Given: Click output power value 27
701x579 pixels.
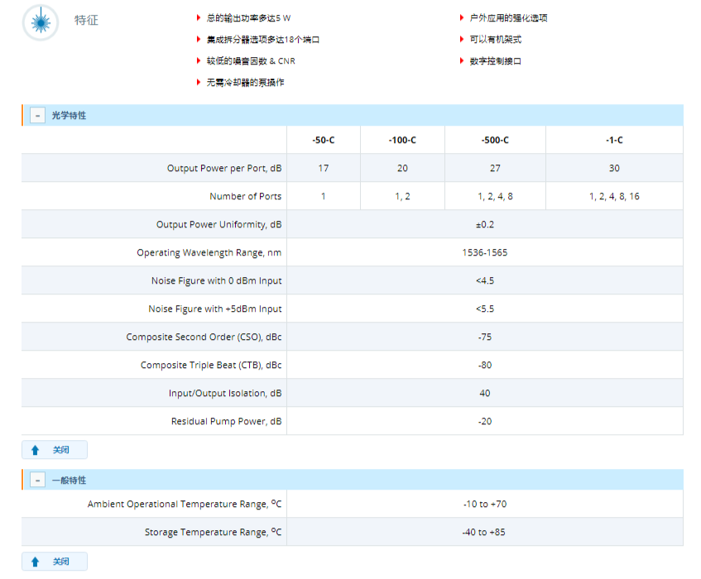Looking at the screenshot, I should point(495,168).
